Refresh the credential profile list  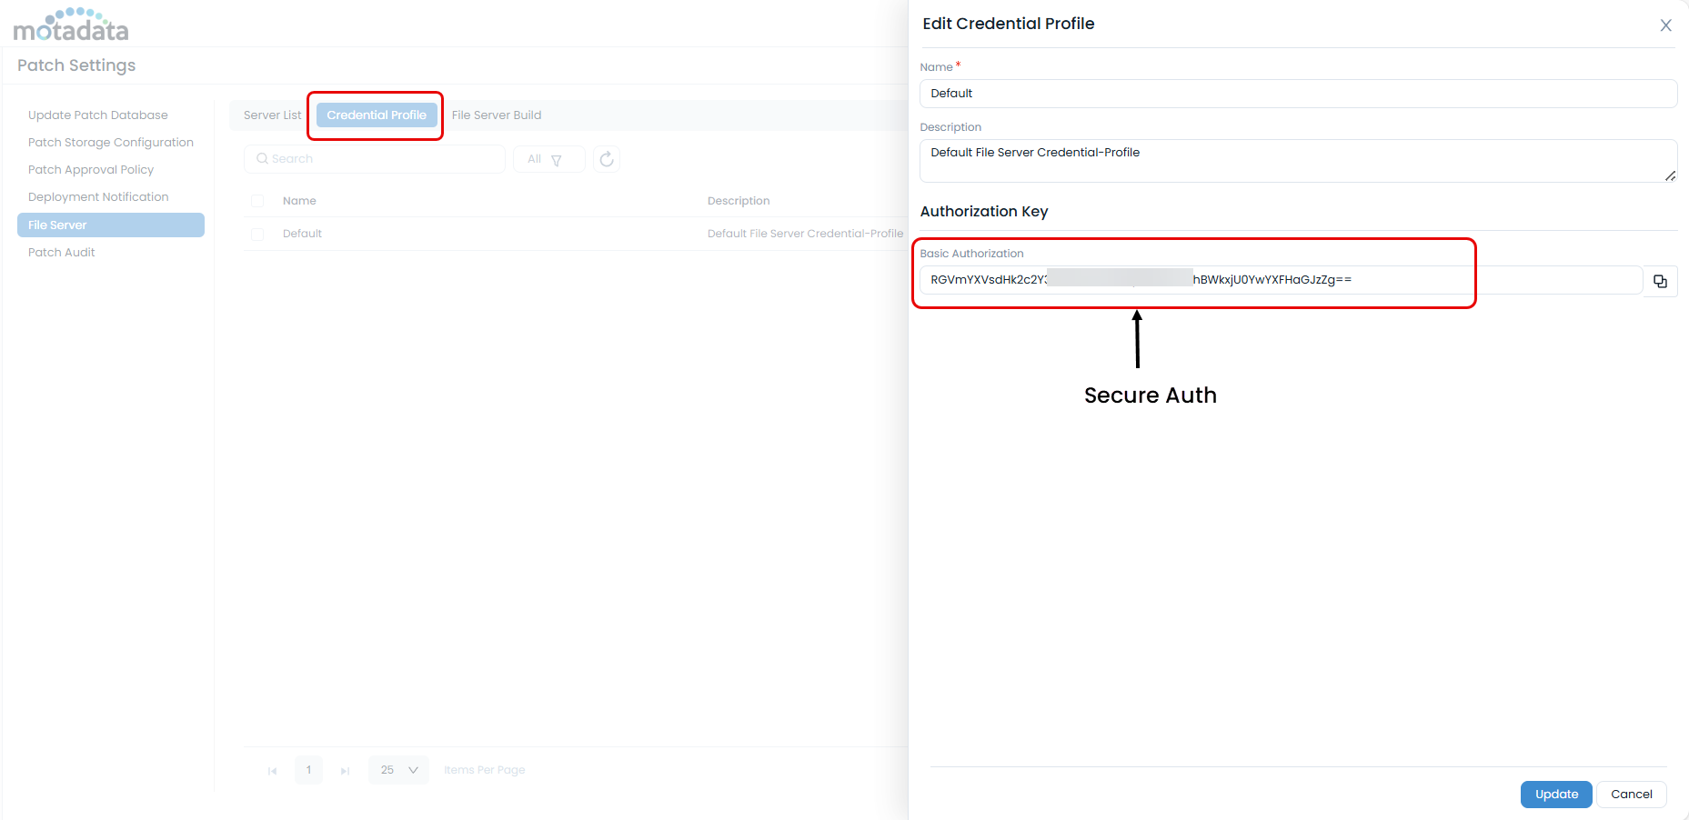click(607, 159)
